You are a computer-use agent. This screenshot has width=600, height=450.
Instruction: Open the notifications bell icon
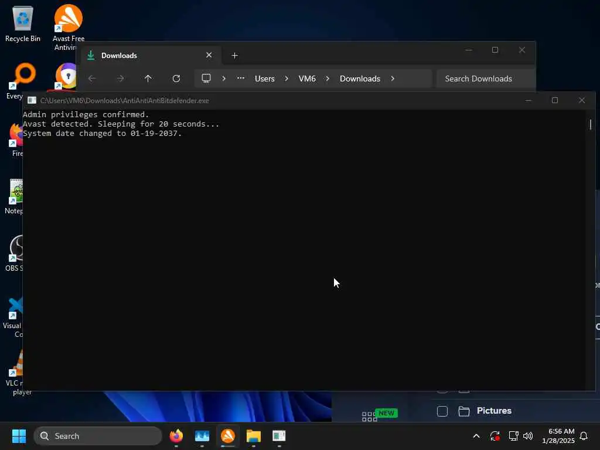point(584,436)
